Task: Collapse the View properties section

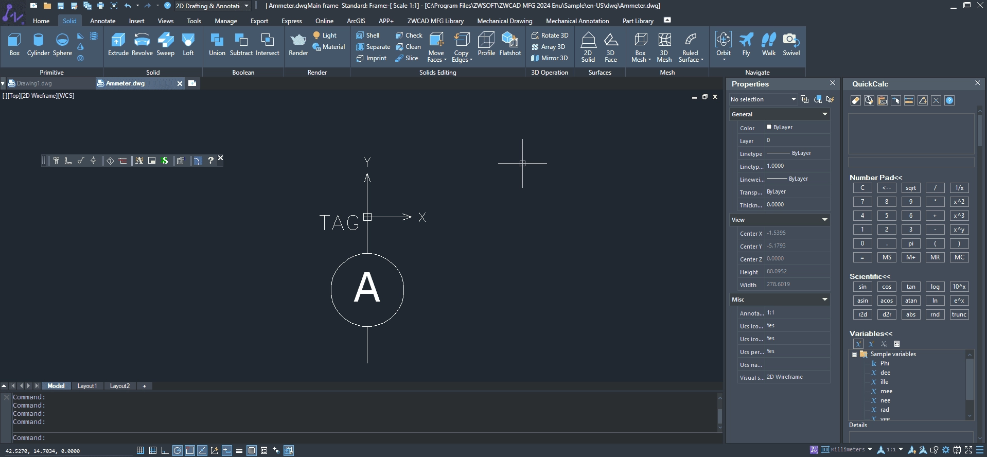Action: pyautogui.click(x=825, y=220)
